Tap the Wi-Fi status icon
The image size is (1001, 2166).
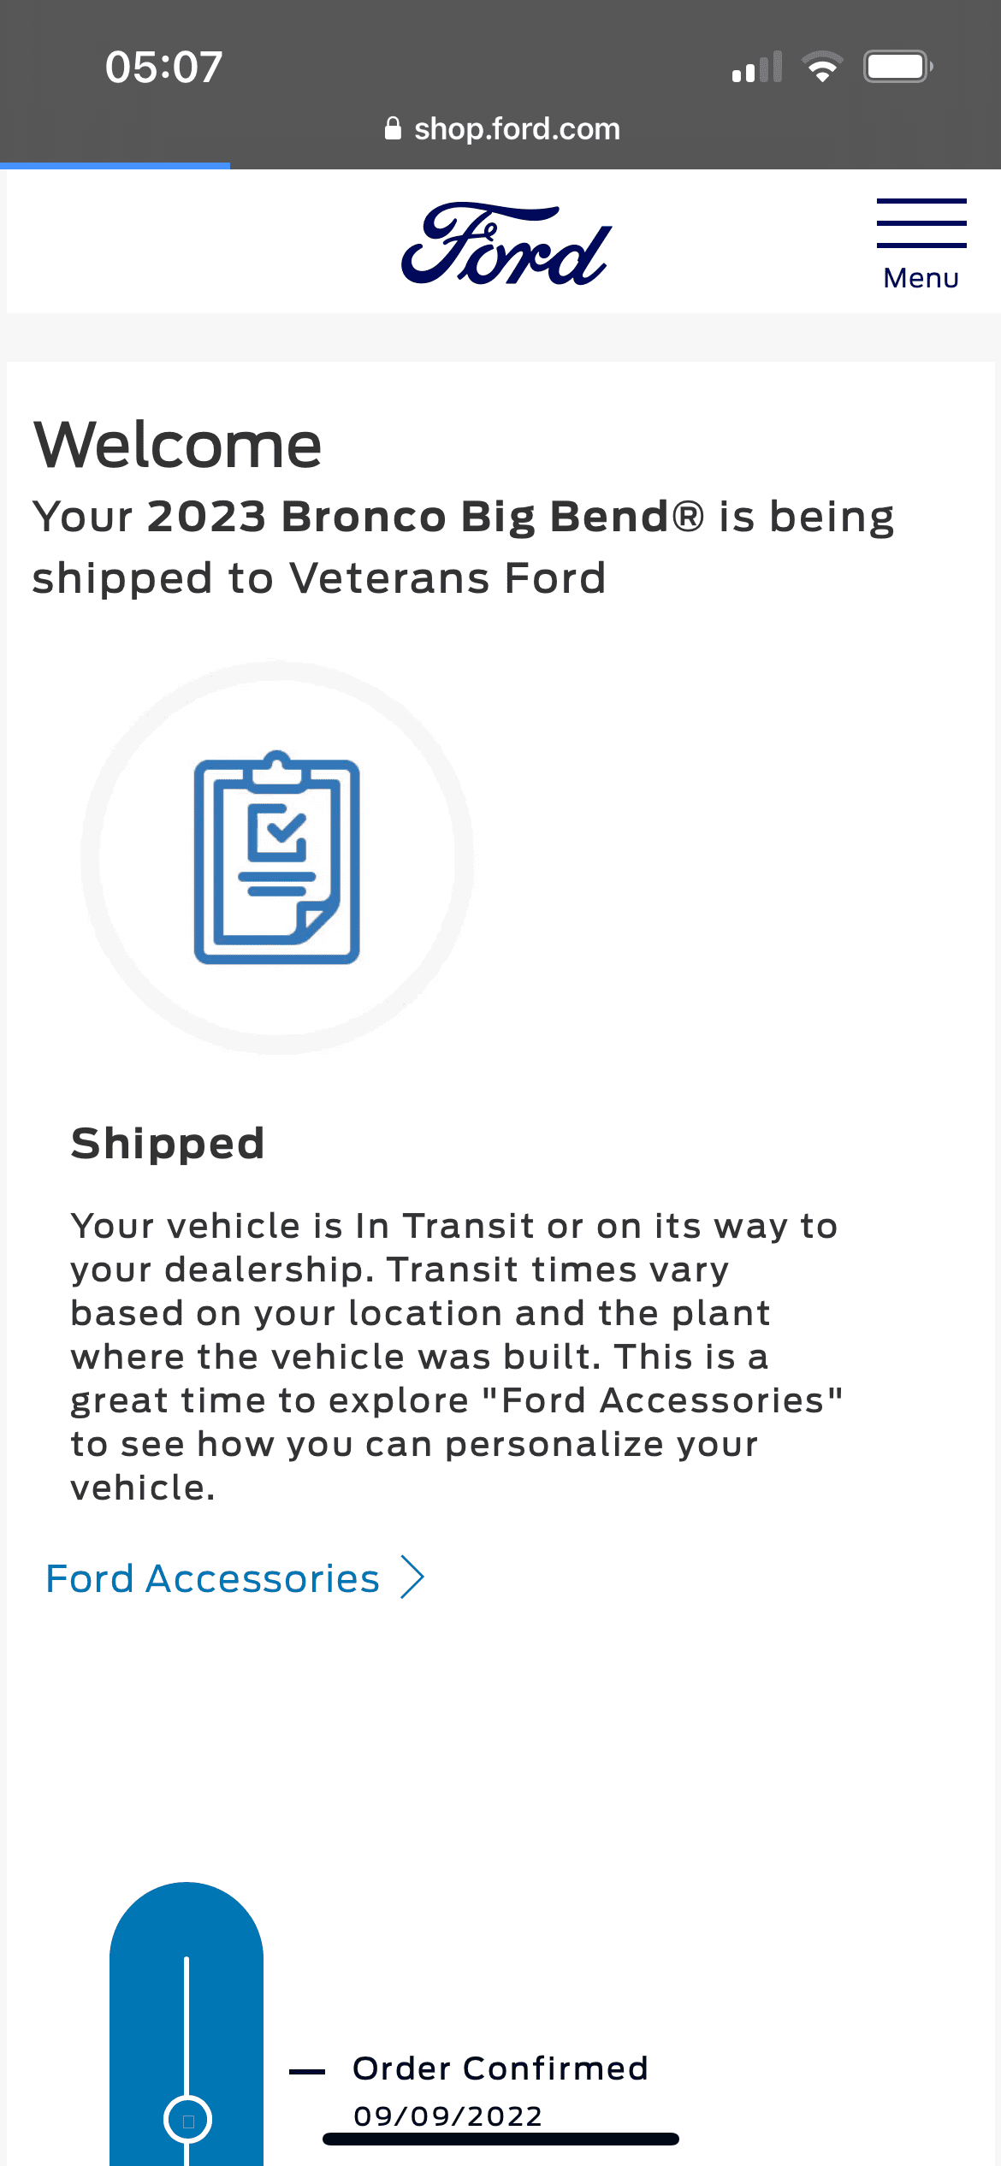(x=822, y=67)
